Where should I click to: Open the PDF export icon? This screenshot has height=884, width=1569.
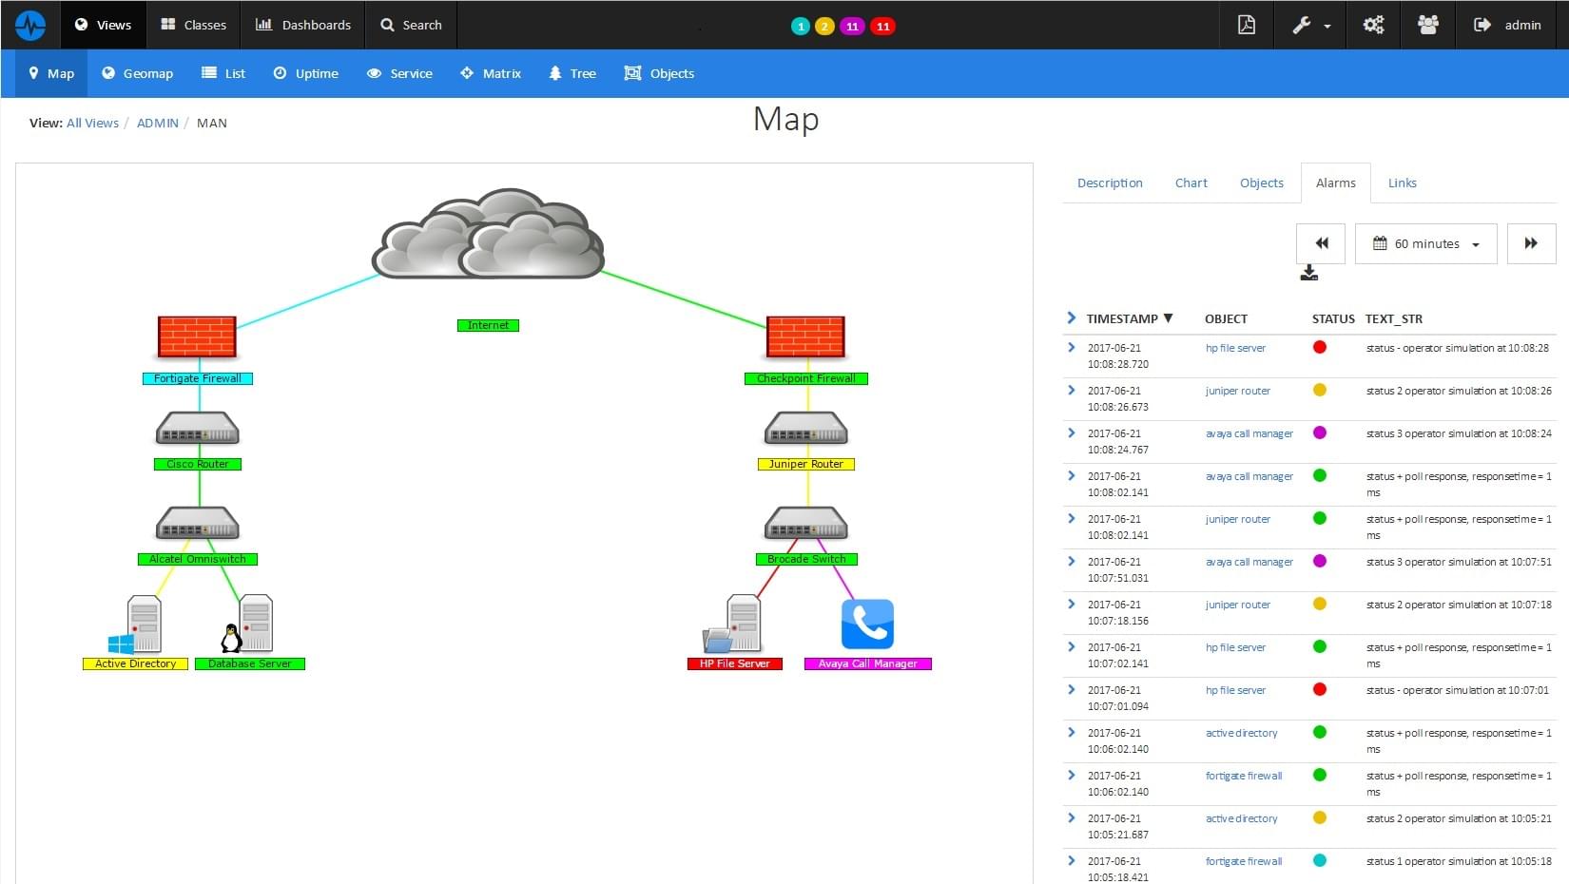pyautogui.click(x=1246, y=25)
